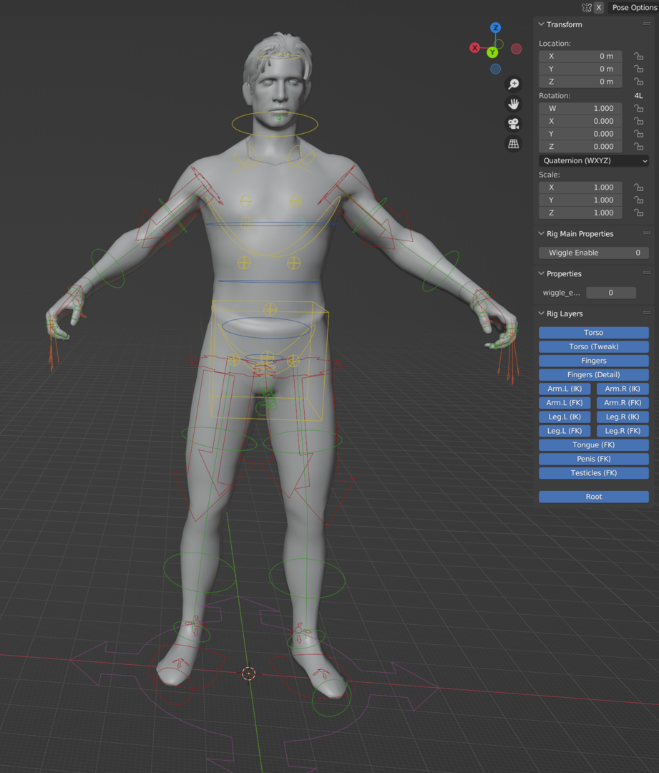Toggle the Leg.R (FK) layer
Screen dimensions: 659x773
pos(623,431)
